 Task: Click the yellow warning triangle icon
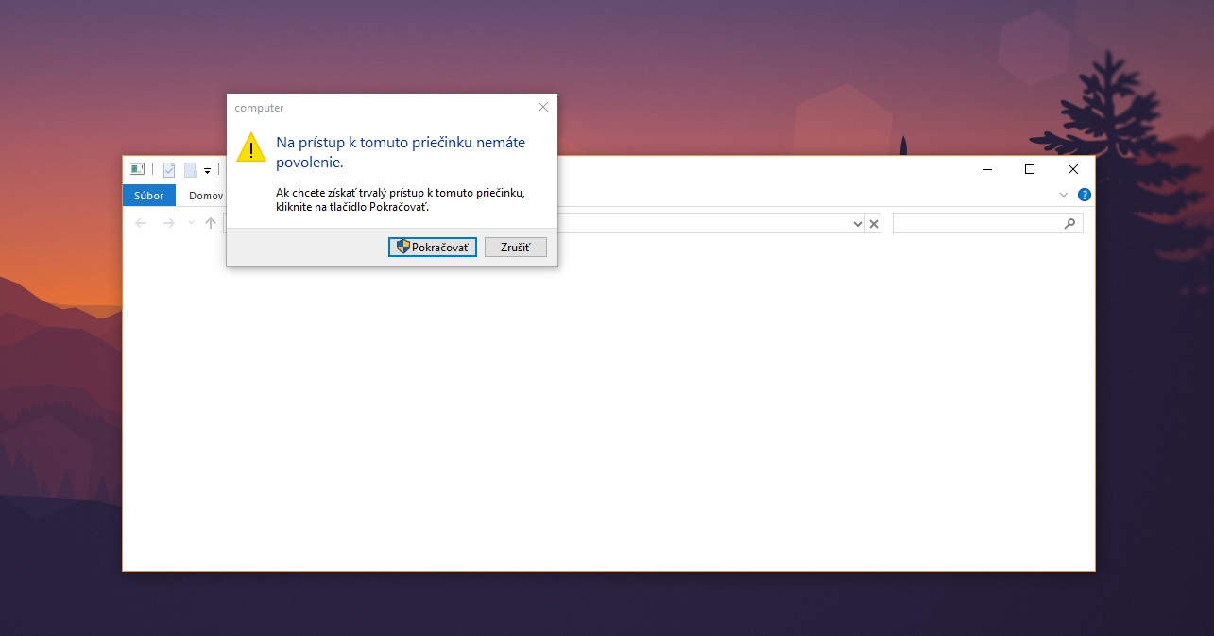[x=250, y=147]
